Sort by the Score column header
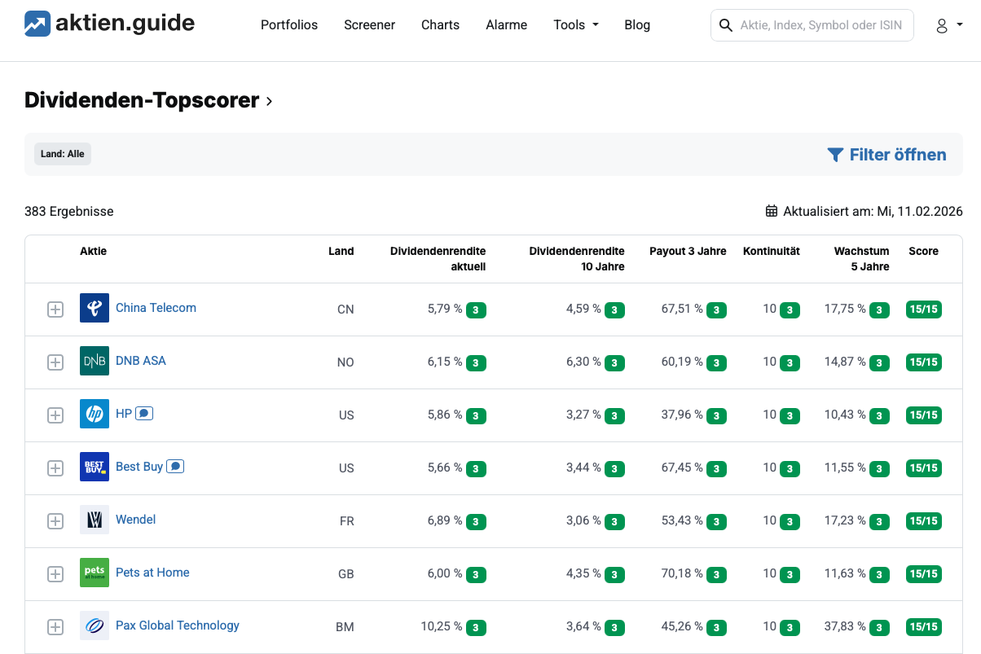981x654 pixels. (923, 252)
